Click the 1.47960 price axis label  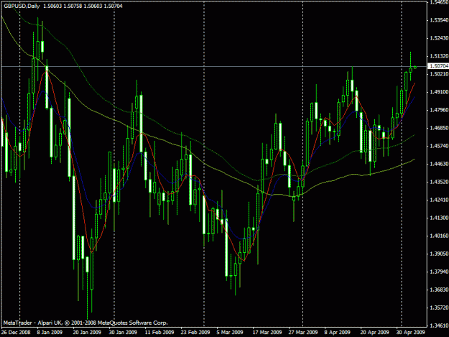point(439,110)
